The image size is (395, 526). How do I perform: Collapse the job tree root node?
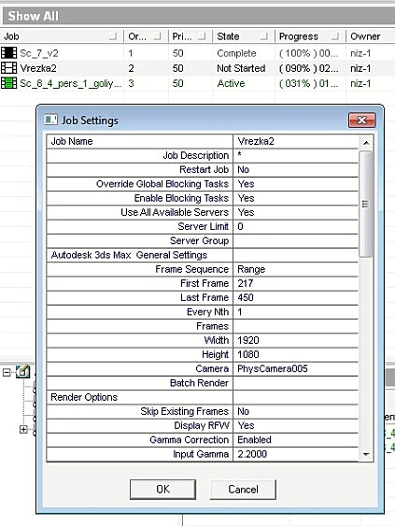pyautogui.click(x=7, y=372)
